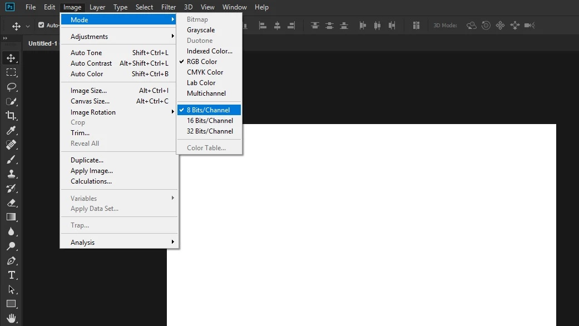Click the Auto-Align Layers icon
Screen dimensions: 579x326
click(416, 25)
